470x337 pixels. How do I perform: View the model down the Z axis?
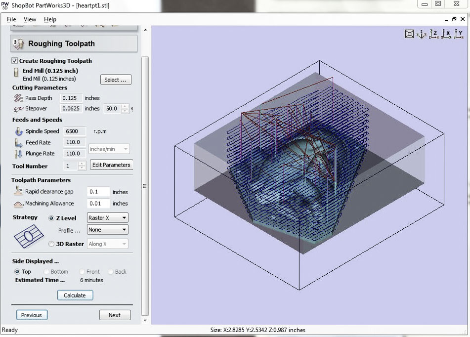click(434, 34)
